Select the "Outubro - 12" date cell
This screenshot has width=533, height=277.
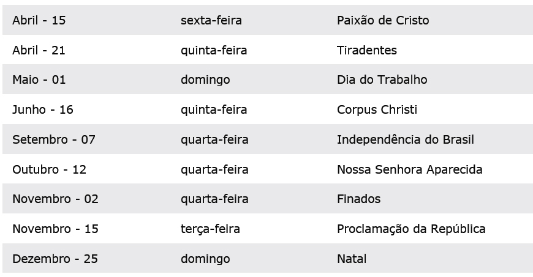click(x=50, y=169)
